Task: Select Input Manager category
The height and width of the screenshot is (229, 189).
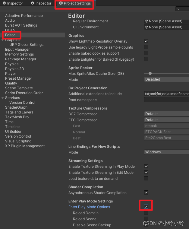Action: tap(17, 49)
